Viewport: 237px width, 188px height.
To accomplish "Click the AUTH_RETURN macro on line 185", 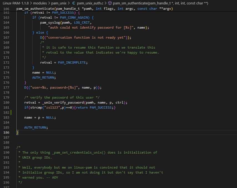I will [x=35, y=127].
